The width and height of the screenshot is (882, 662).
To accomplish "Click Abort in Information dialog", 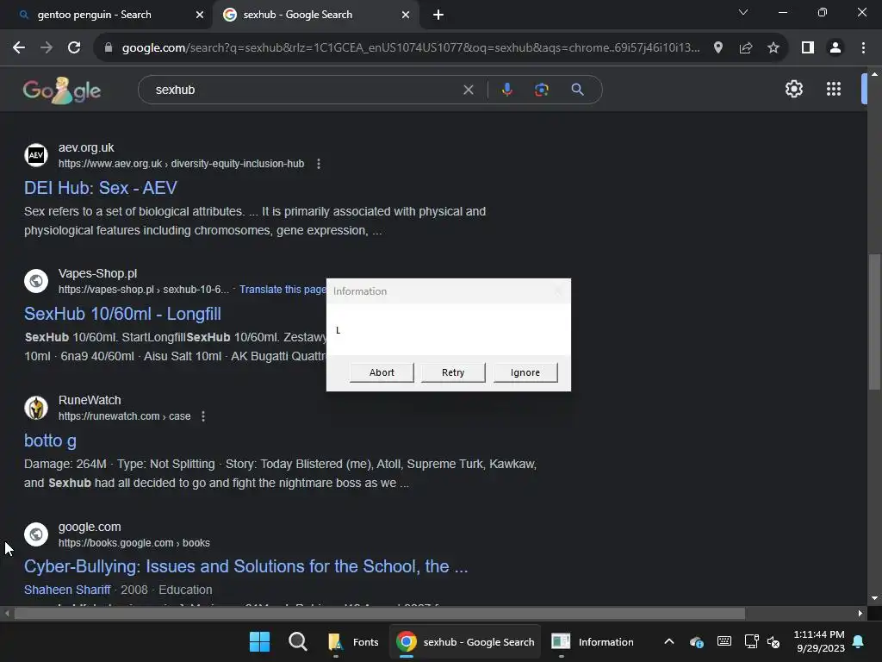I will click(382, 372).
